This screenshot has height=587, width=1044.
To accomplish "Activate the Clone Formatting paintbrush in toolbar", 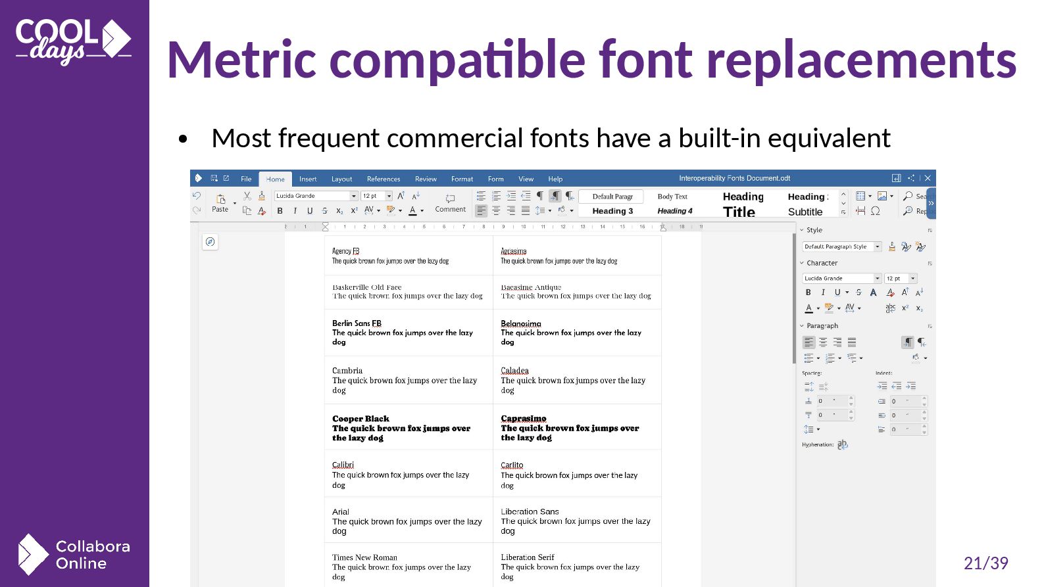I will pos(261,196).
